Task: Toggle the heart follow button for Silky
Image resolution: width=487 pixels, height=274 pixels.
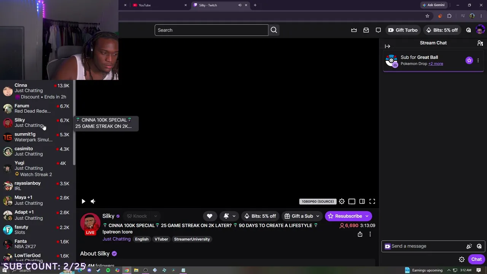Action: click(x=210, y=216)
